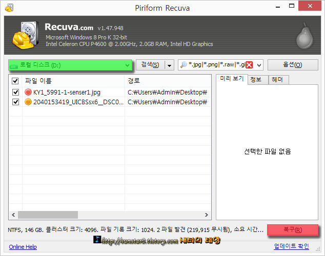The height and width of the screenshot is (256, 325).
Task: Clear the filter with red X icon
Action: (x=249, y=65)
